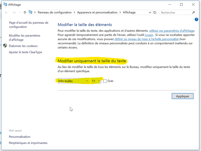Click 'définir un niveau de mise à l'échelle personnalisé'
This screenshot has width=201, height=151.
(x=146, y=39)
